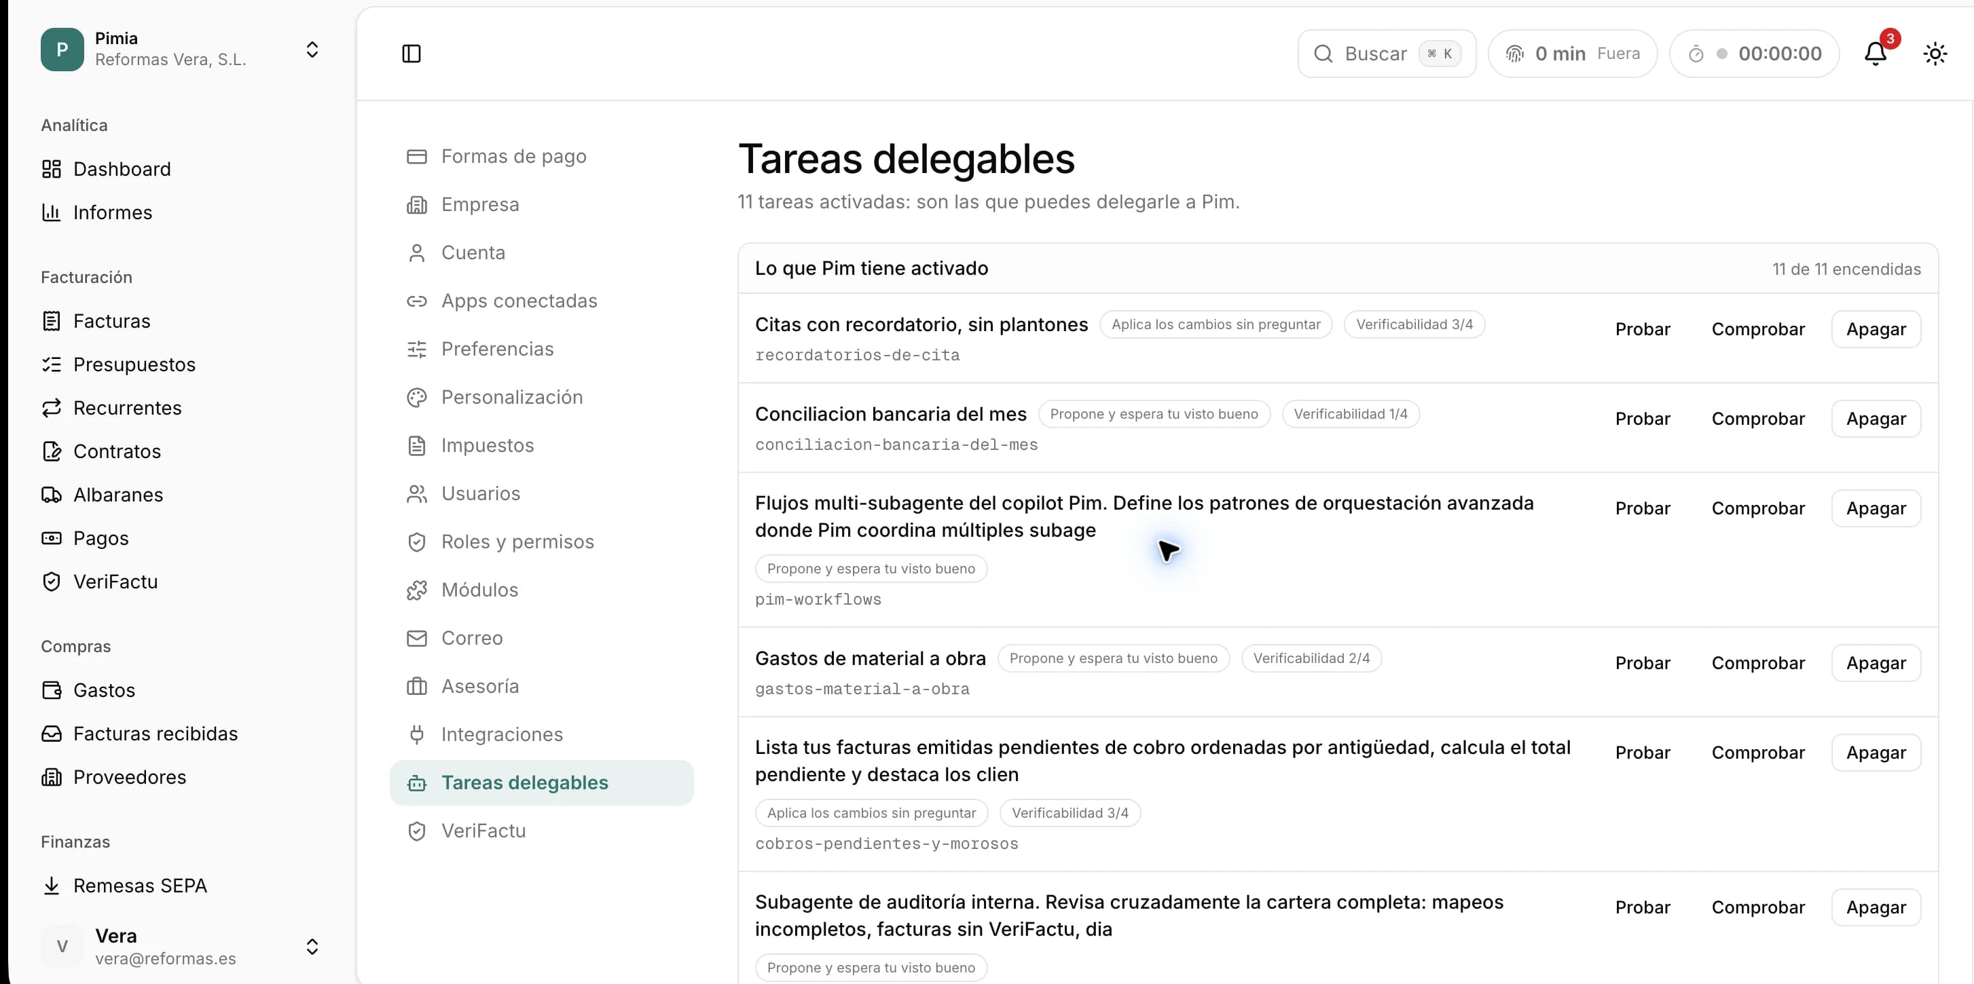Open VeriFactu in settings menu
1974x984 pixels.
pos(542,831)
